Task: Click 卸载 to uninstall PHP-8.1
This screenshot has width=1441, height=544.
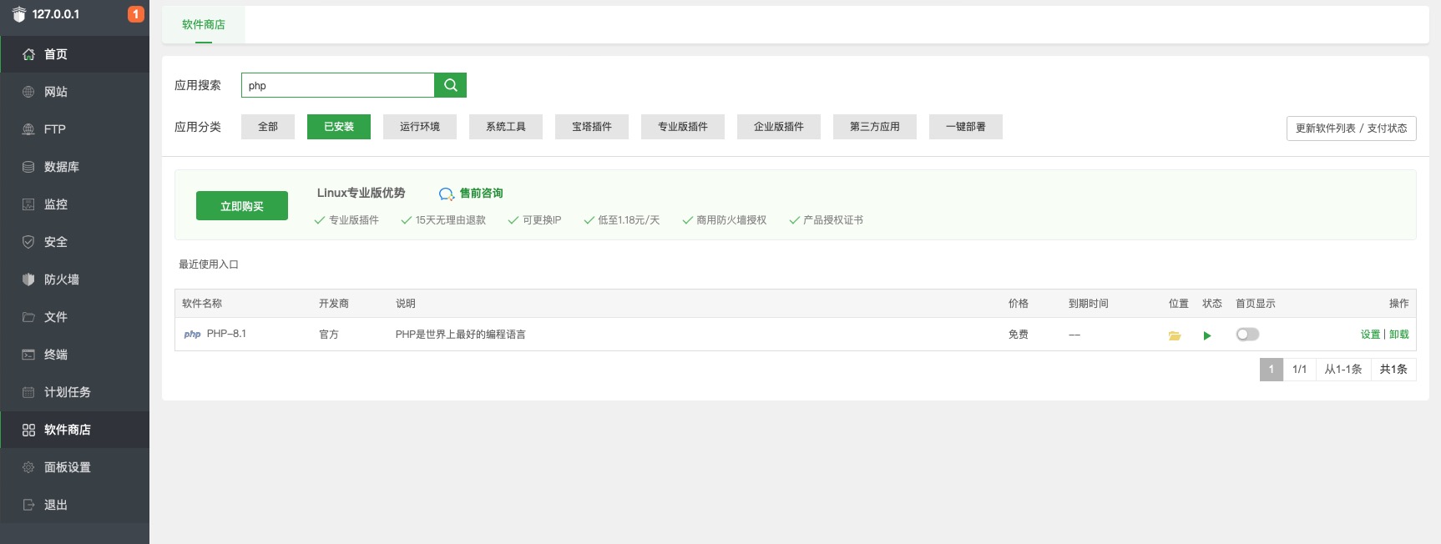Action: [x=1399, y=335]
